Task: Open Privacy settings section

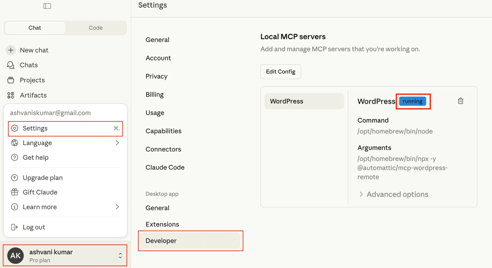Action: pos(156,76)
